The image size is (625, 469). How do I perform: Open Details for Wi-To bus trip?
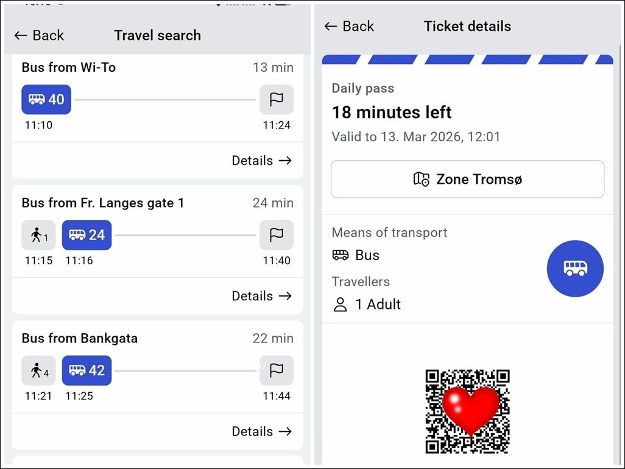261,161
